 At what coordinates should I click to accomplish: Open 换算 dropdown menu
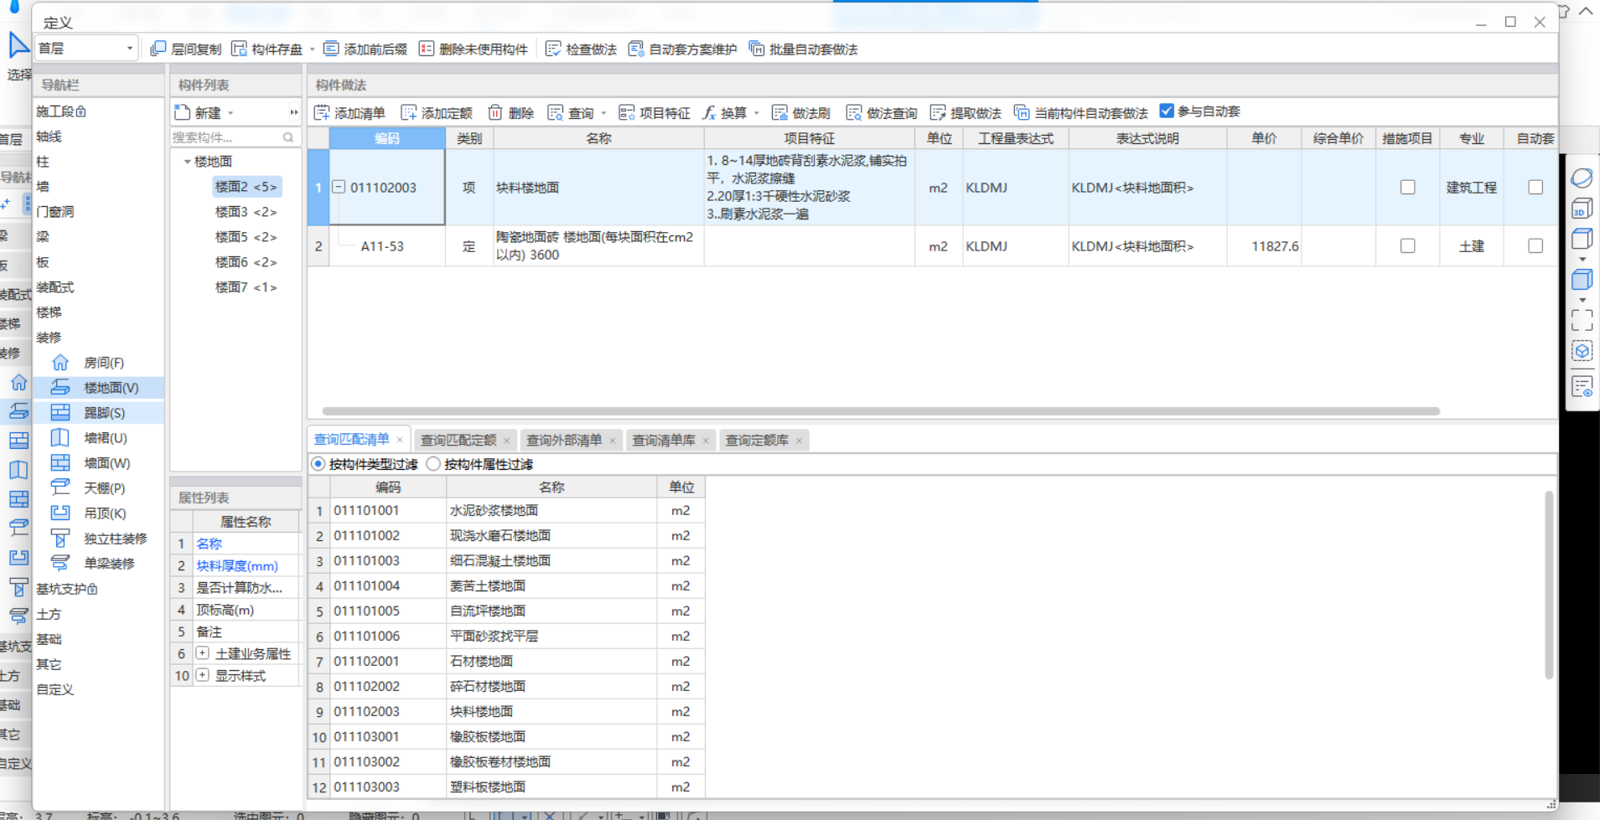(756, 113)
